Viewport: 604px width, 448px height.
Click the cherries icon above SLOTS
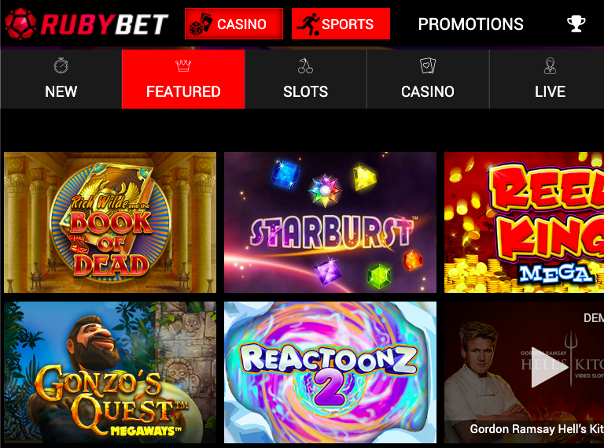(305, 65)
